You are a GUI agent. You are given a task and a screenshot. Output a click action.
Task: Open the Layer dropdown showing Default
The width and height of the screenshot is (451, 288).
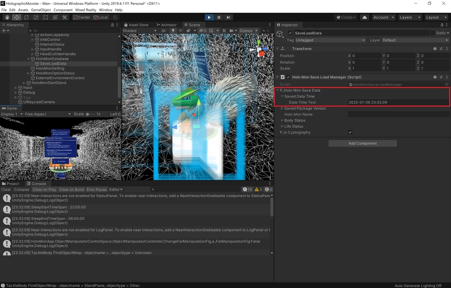(415, 40)
